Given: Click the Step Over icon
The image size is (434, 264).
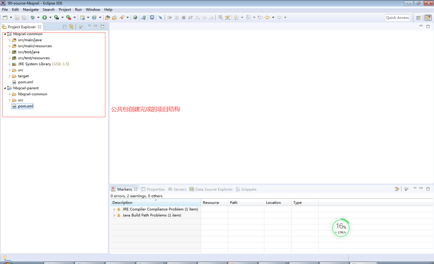Looking at the screenshot, I should click(x=205, y=17).
